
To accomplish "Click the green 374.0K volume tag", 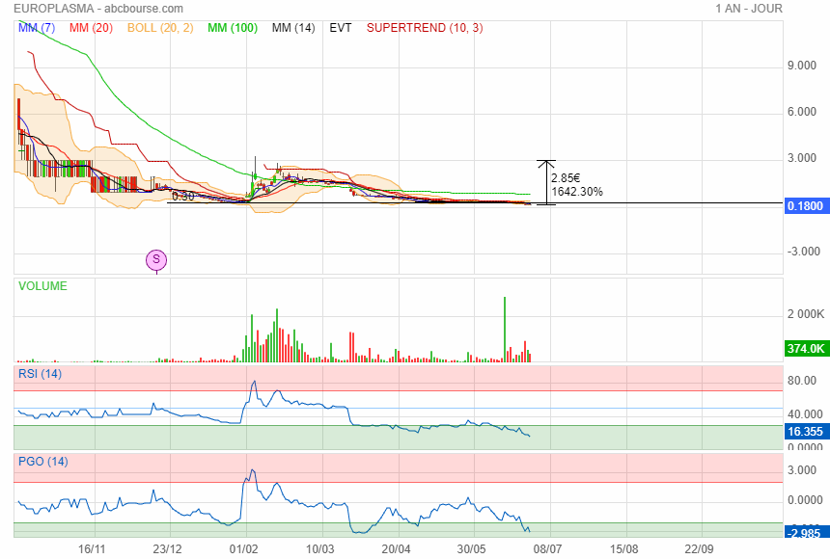I will coord(805,349).
